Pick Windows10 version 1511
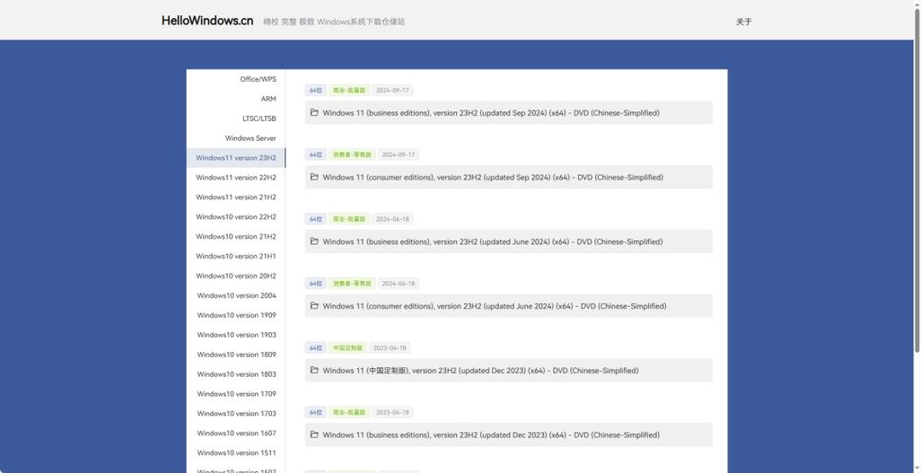 coord(236,453)
